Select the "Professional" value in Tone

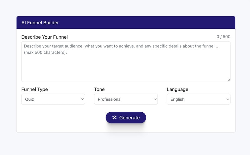[x=110, y=99]
